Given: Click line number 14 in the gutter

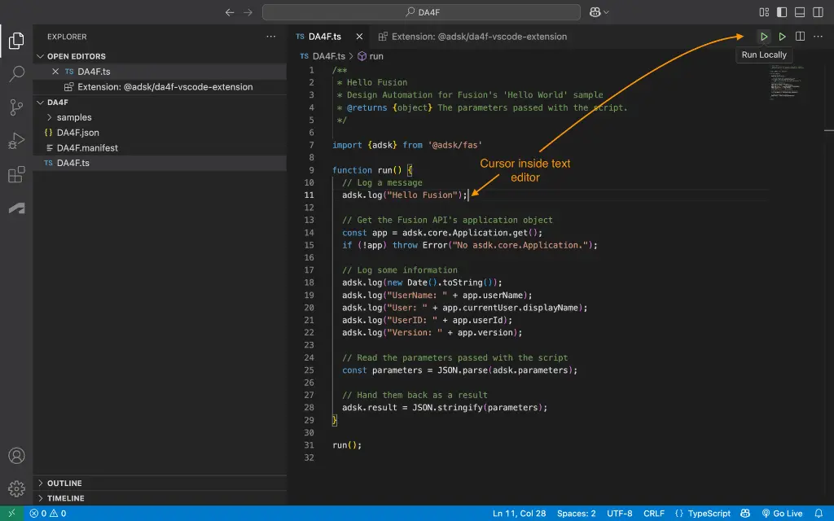Looking at the screenshot, I should pos(309,233).
